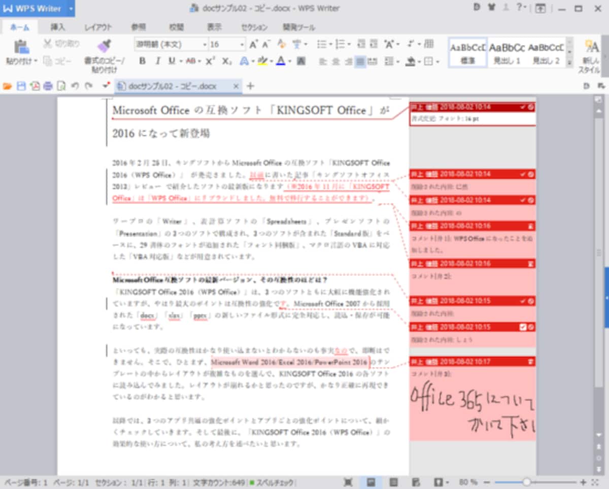Viewport: 609px width, 489px height.
Task: Accept the 10:14 format change using checkmark
Action: pos(523,107)
